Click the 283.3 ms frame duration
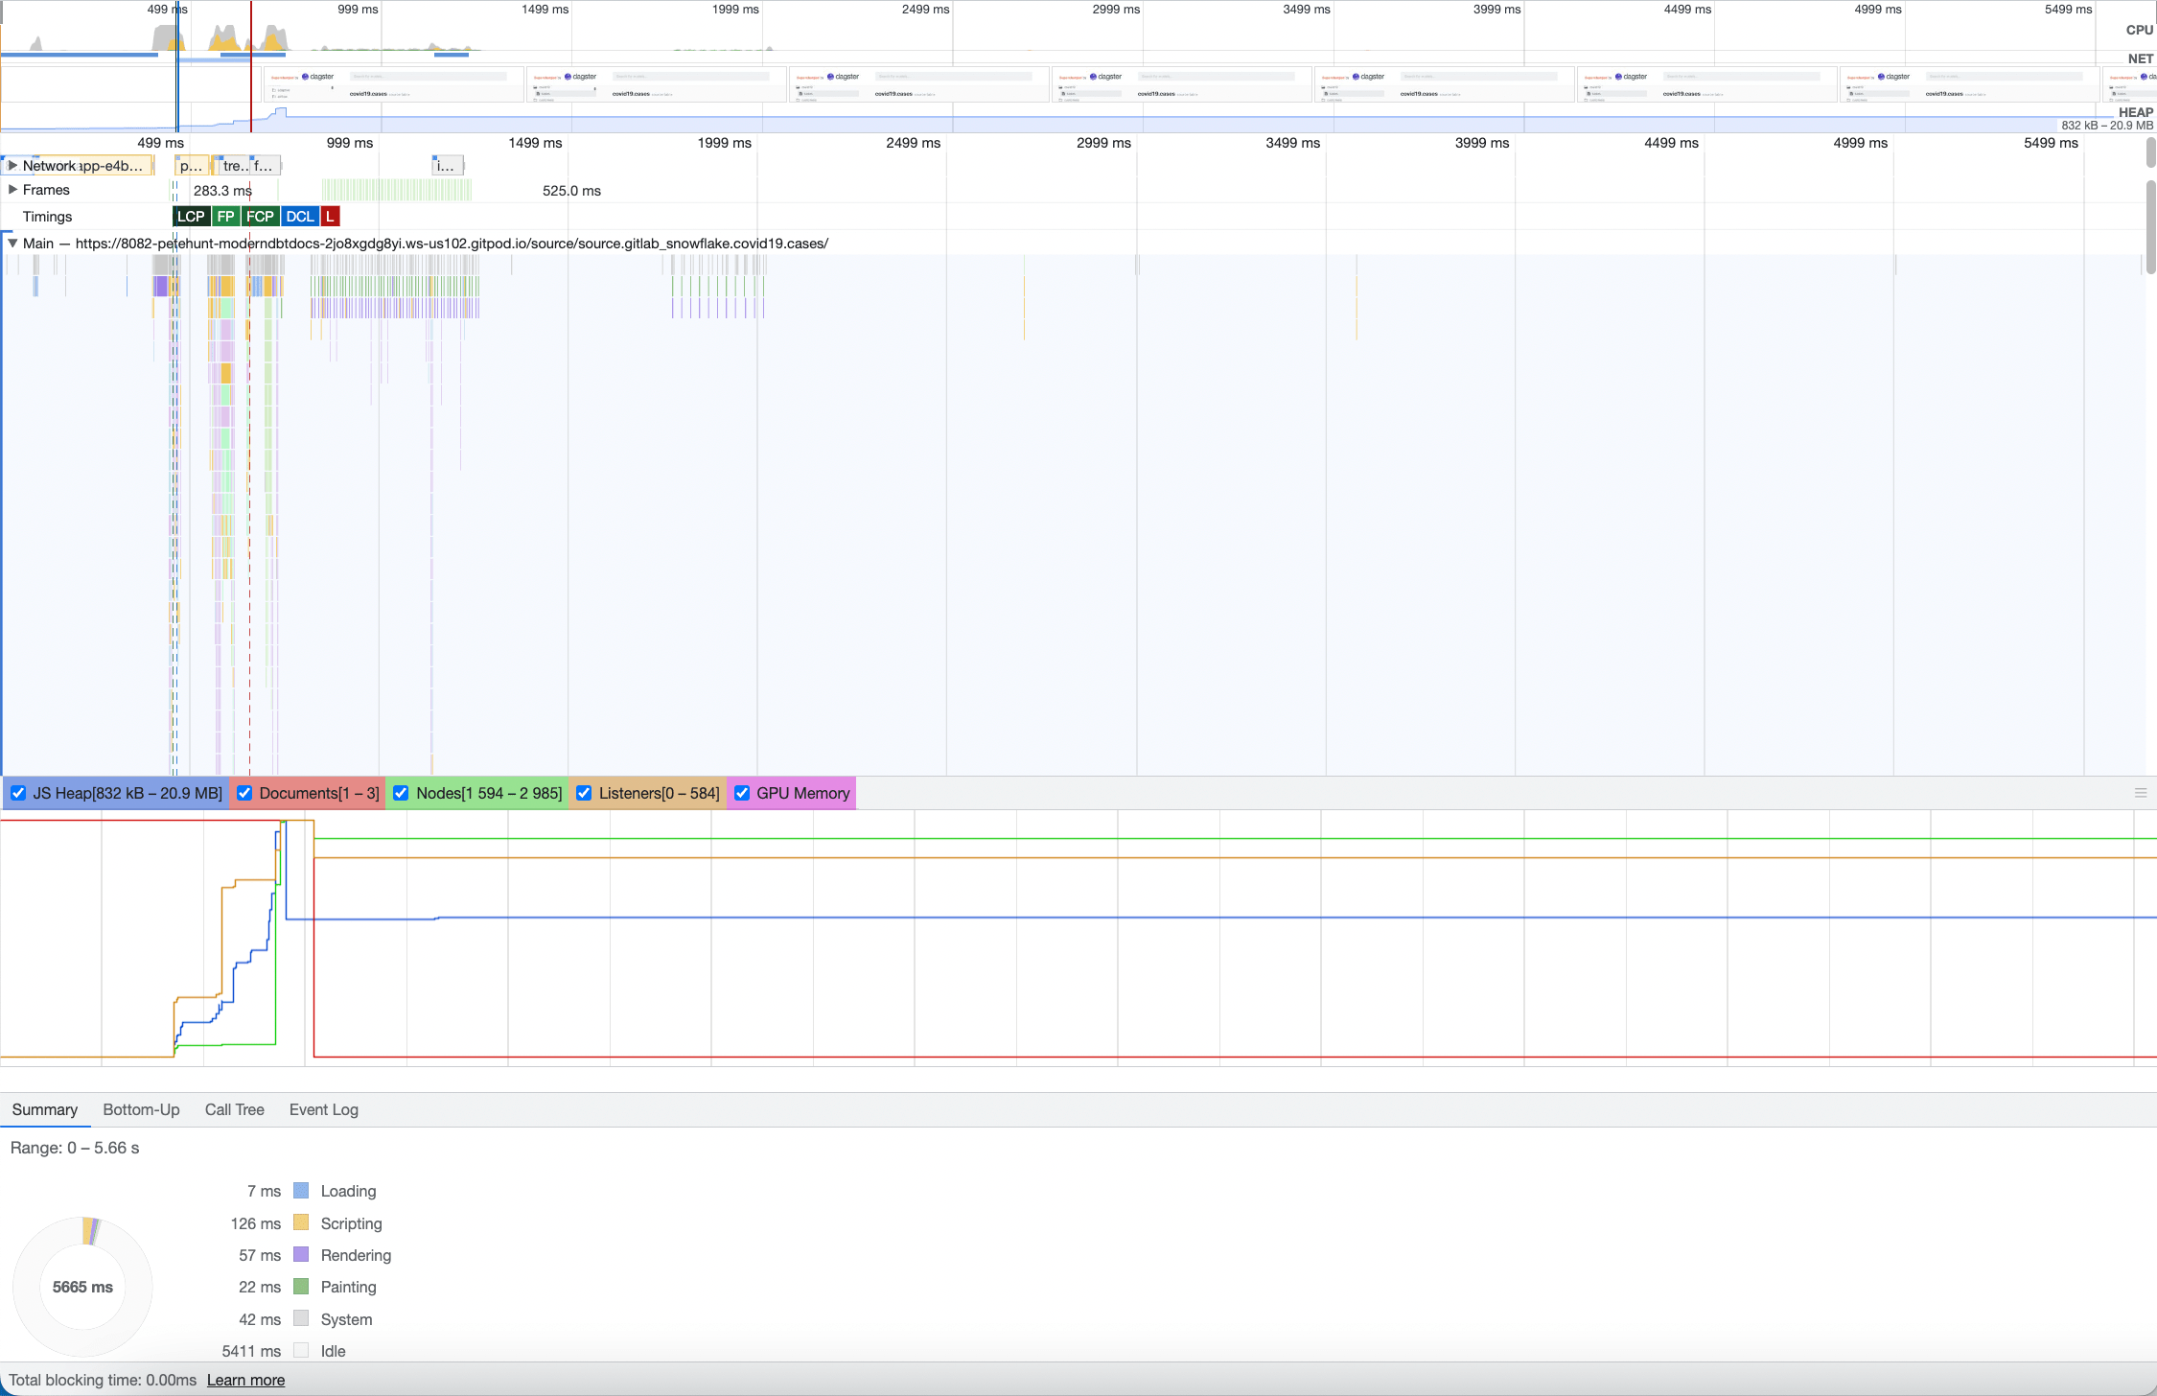Viewport: 2157px width, 1396px height. tap(222, 191)
